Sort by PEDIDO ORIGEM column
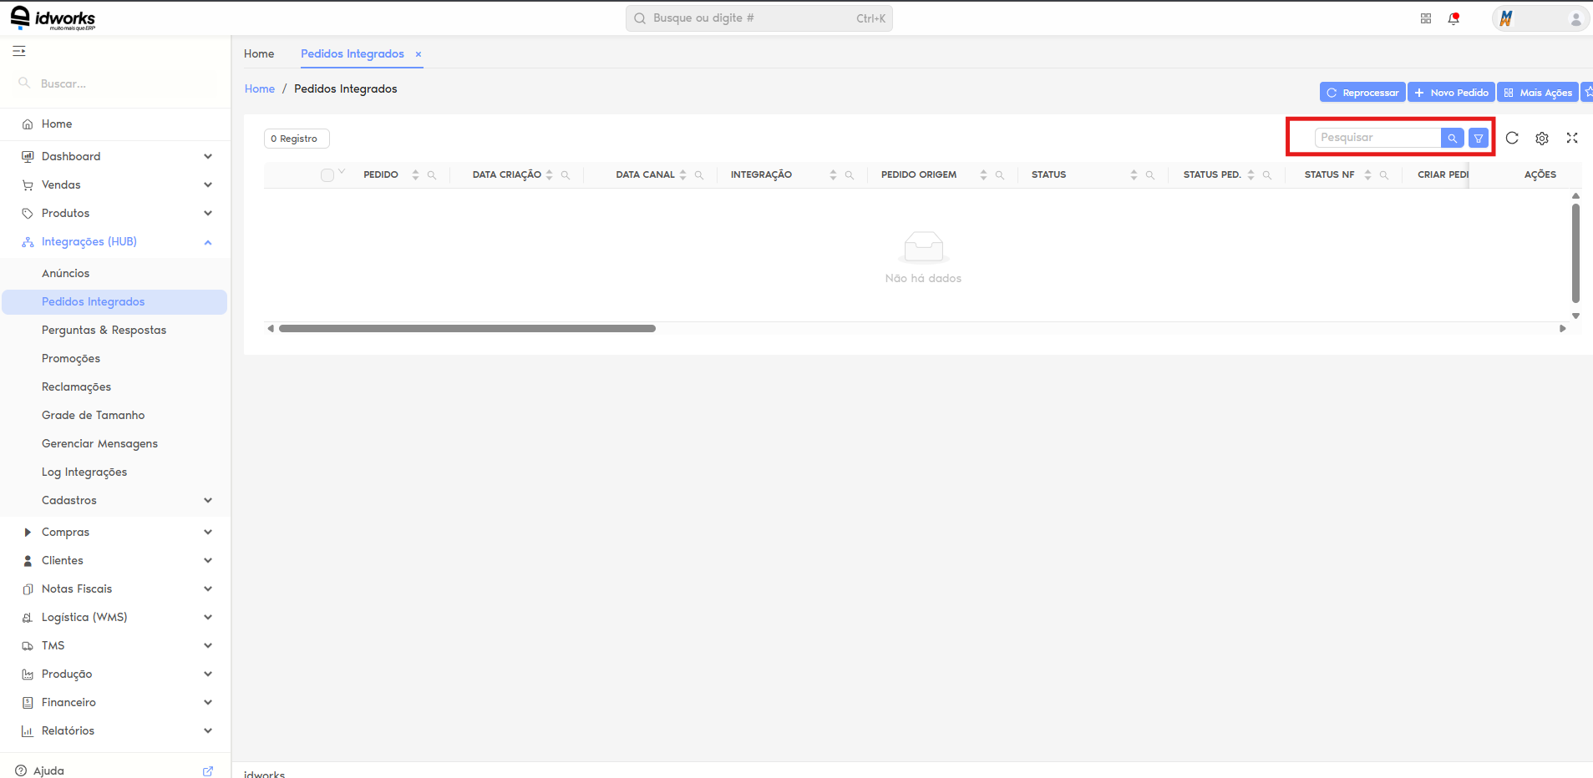The height and width of the screenshot is (778, 1593). click(983, 174)
